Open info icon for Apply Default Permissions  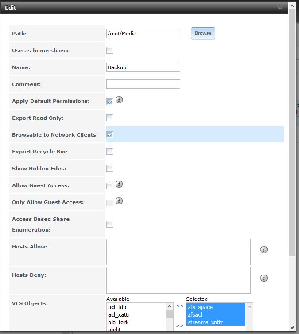pyautogui.click(x=119, y=100)
